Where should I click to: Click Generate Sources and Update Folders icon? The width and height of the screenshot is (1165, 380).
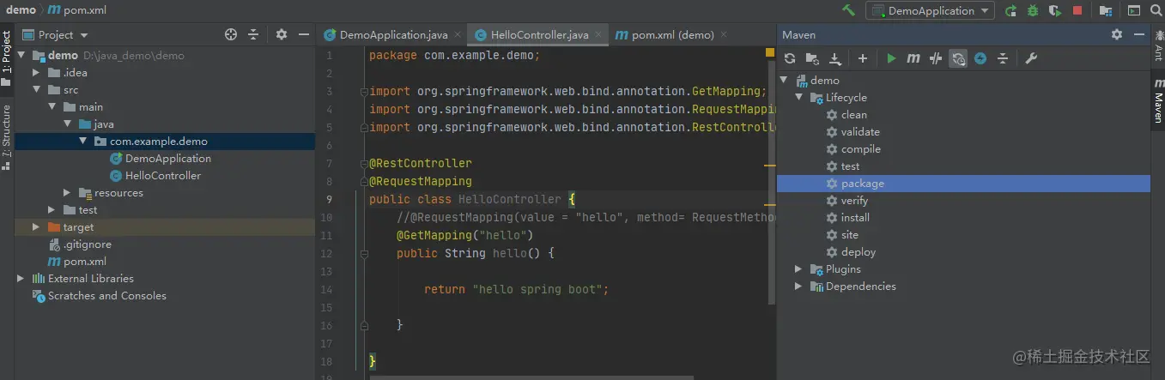(812, 58)
